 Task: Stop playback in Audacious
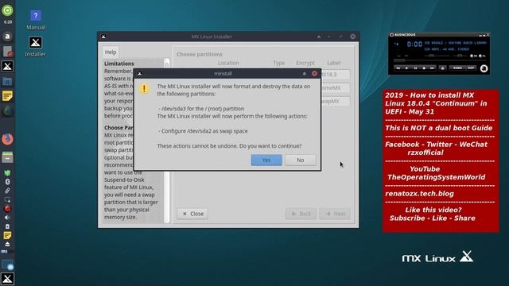pos(424,68)
